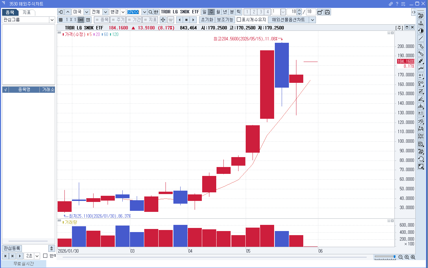Add new chart frame with plus icon
The height and width of the screenshot is (268, 428).
click(320, 12)
